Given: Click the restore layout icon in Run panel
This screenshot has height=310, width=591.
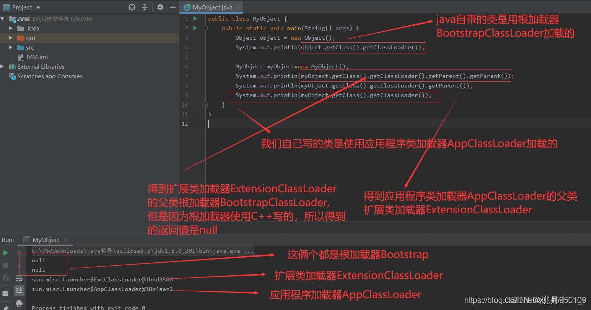Looking at the screenshot, I should (x=5, y=293).
